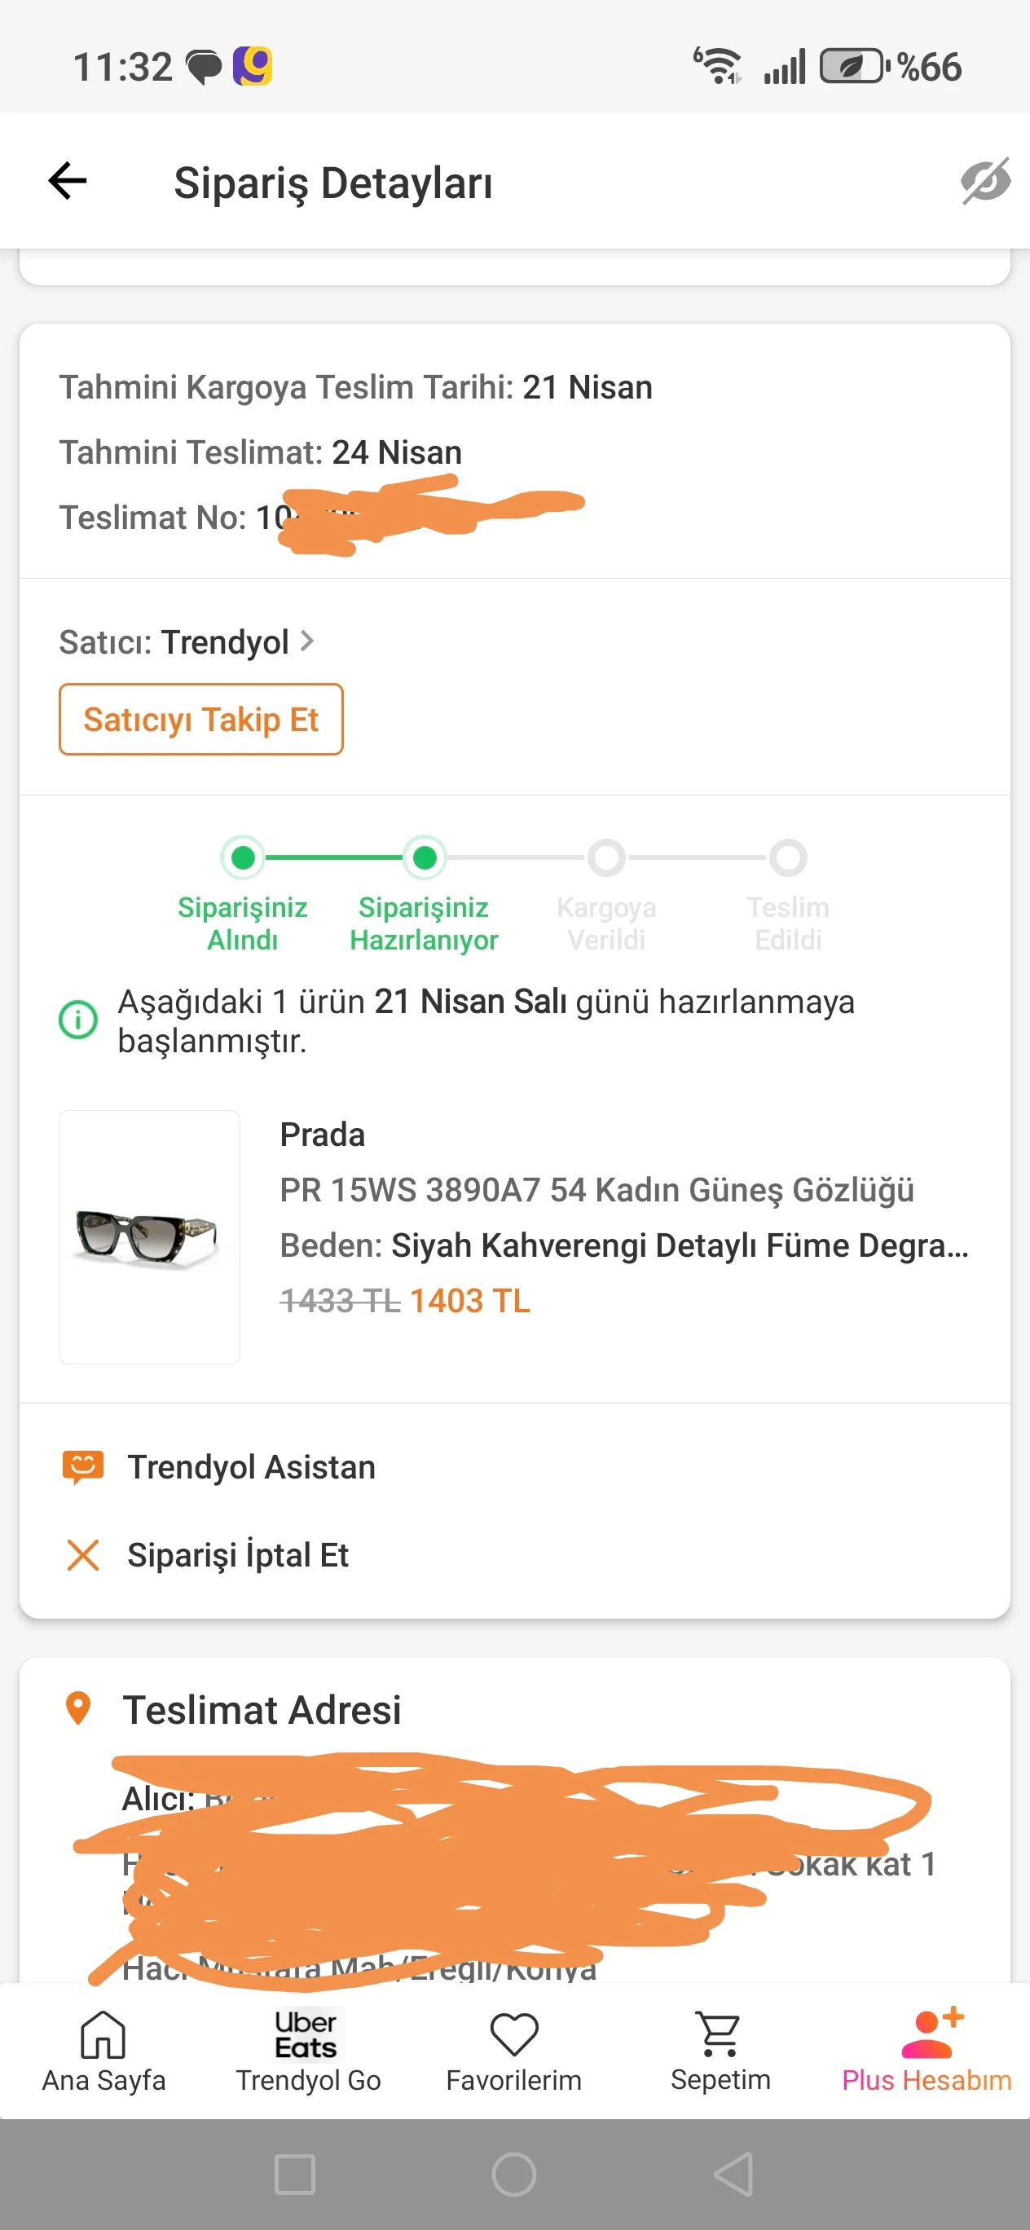Tap the Teslimat Adresi location pin icon
This screenshot has height=2230, width=1030.
(78, 1709)
